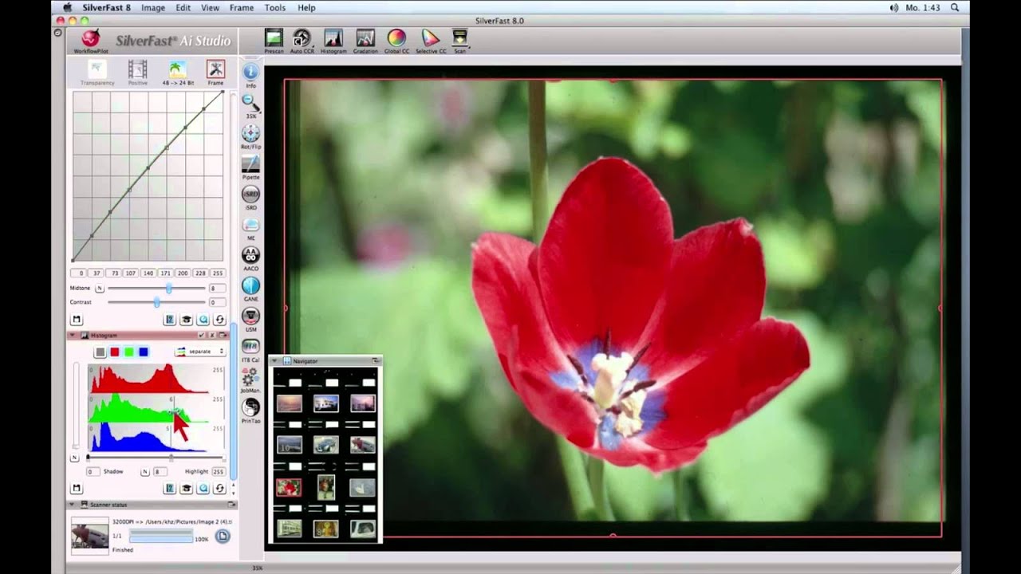Choose the 48 -> 24 Bit mode
1021x574 pixels.
pyautogui.click(x=177, y=72)
